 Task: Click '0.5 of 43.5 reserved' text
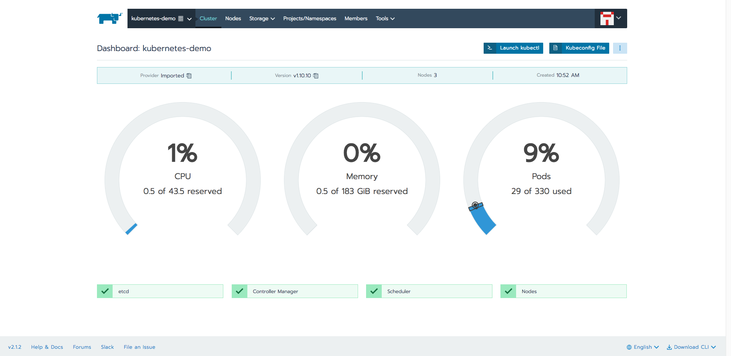182,191
